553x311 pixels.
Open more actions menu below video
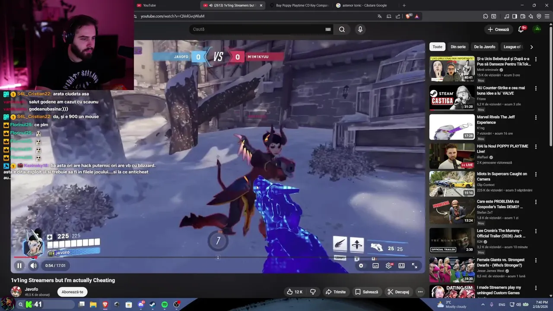pyautogui.click(x=420, y=292)
